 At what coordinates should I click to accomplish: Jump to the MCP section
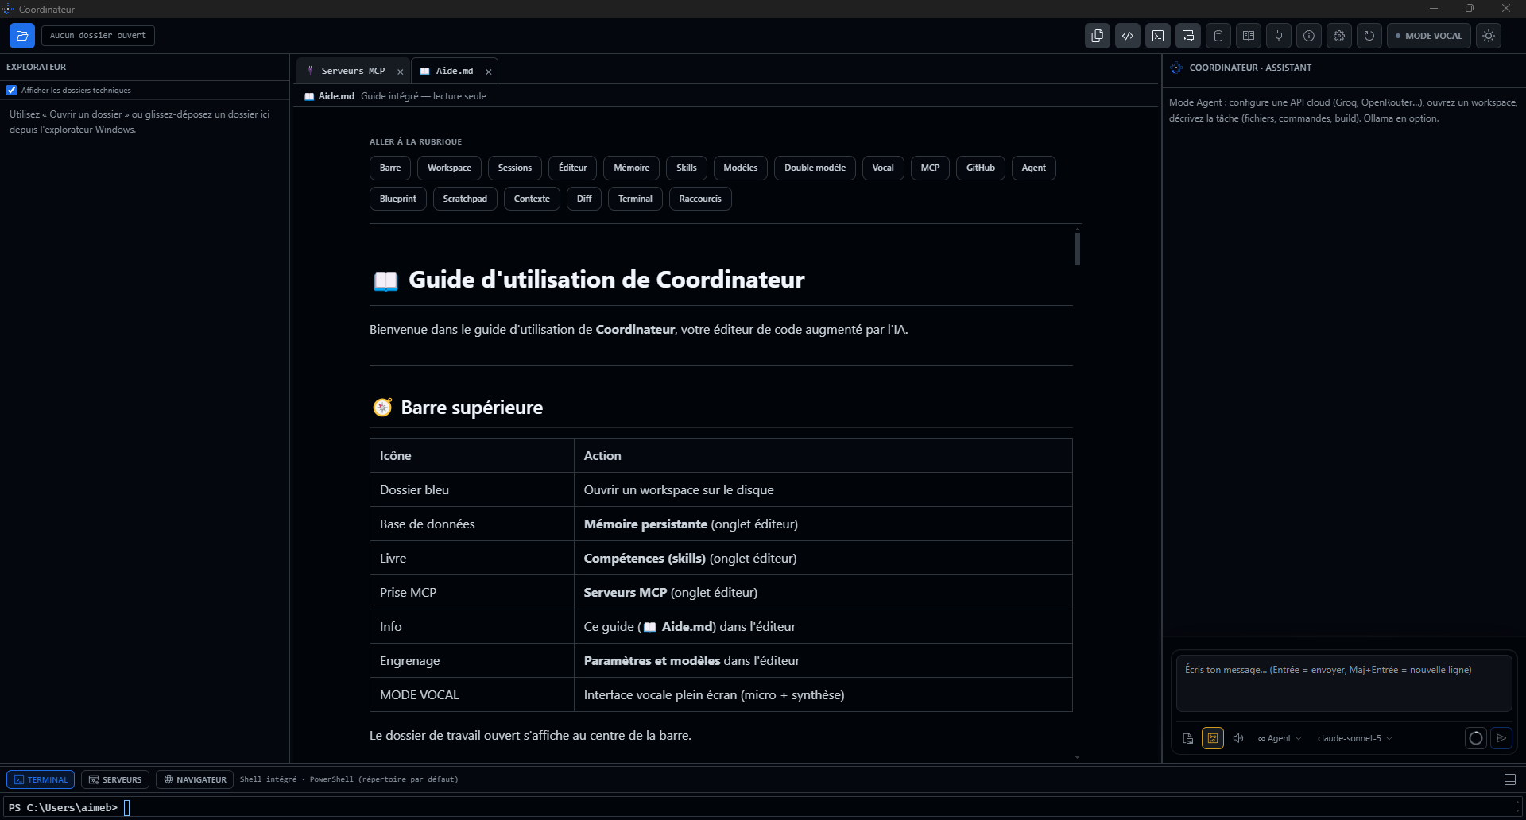click(x=930, y=168)
